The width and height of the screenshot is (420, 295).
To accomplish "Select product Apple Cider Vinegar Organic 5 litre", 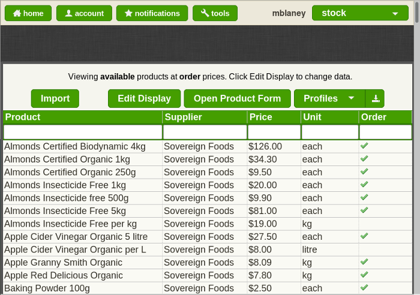I will (x=76, y=237).
